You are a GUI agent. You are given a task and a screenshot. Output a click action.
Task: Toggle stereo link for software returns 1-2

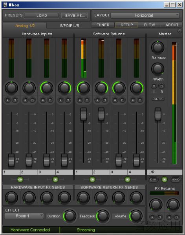pyautogui.click(x=92, y=179)
